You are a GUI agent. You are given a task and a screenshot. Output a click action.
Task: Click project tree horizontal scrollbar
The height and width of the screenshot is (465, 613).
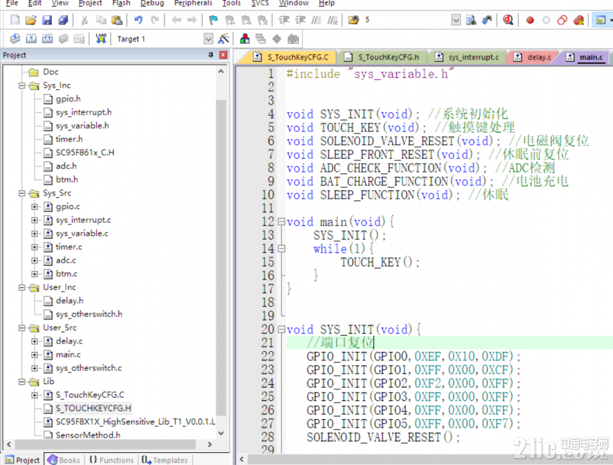pos(105,444)
